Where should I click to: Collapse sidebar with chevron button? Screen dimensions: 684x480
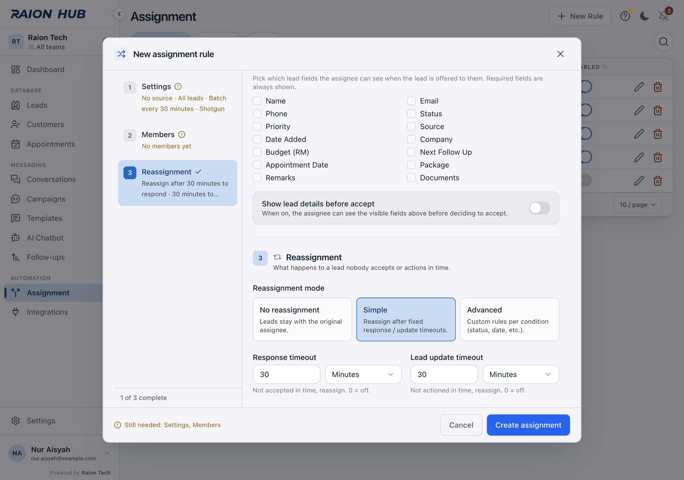pos(119,14)
